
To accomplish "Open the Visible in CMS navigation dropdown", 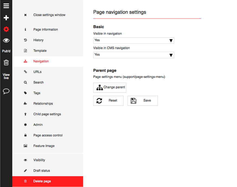I will pyautogui.click(x=134, y=55).
